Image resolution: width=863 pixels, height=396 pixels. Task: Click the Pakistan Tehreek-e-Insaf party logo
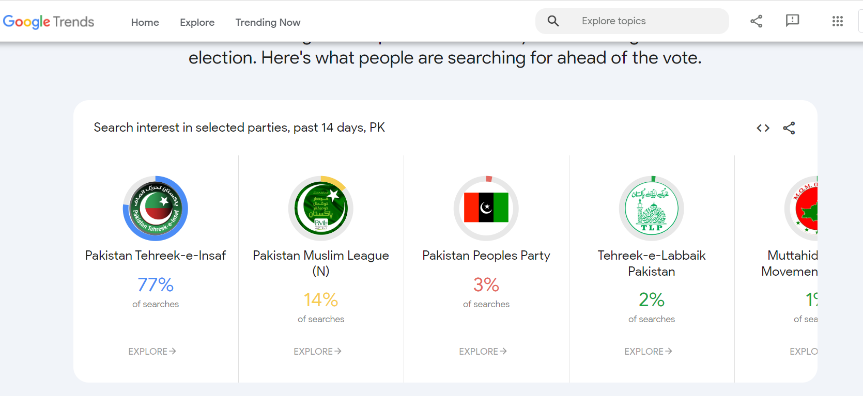coord(156,209)
